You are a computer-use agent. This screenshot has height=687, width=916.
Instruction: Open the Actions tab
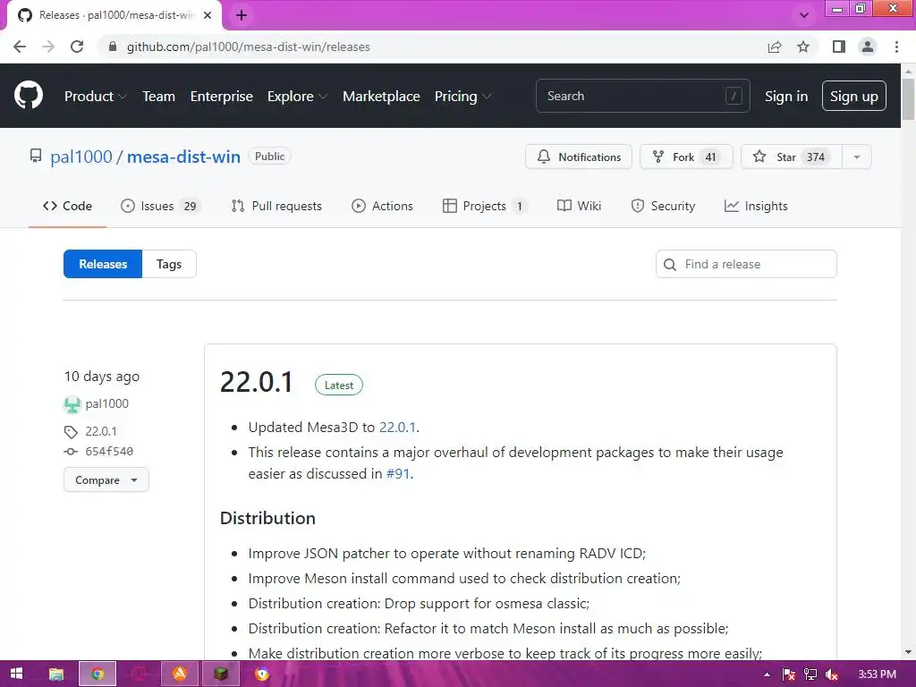pos(382,206)
